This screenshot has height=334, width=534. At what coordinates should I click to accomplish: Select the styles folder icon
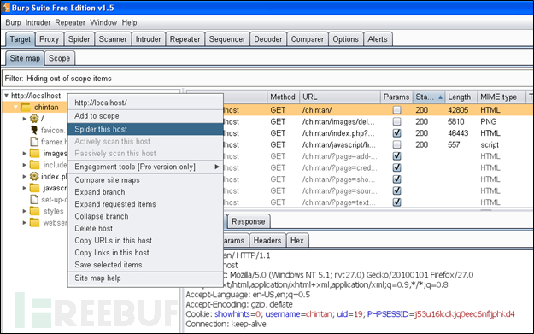[x=34, y=211]
